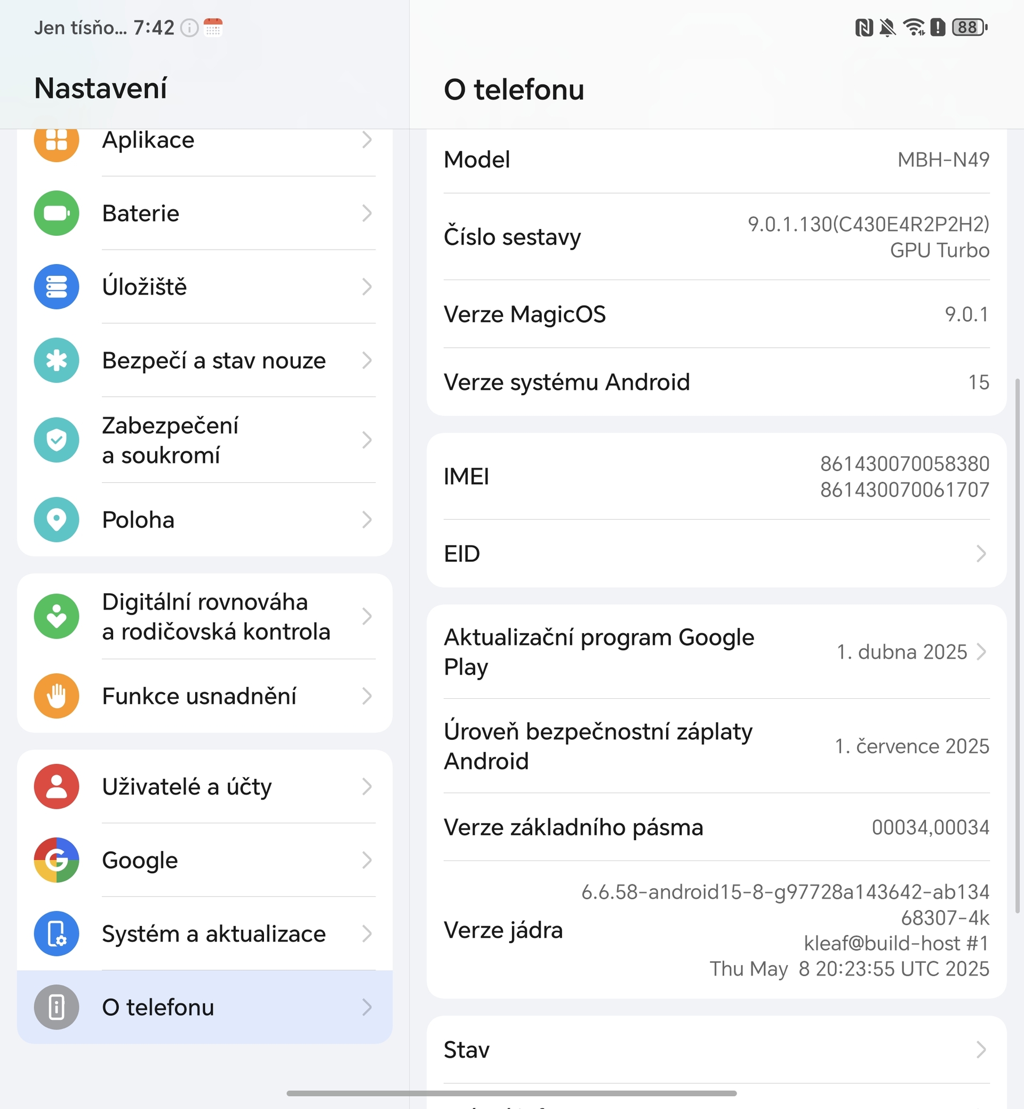Open Bezpečí a stav nouze emergency icon
Screen dimensions: 1024x1109
coord(56,361)
